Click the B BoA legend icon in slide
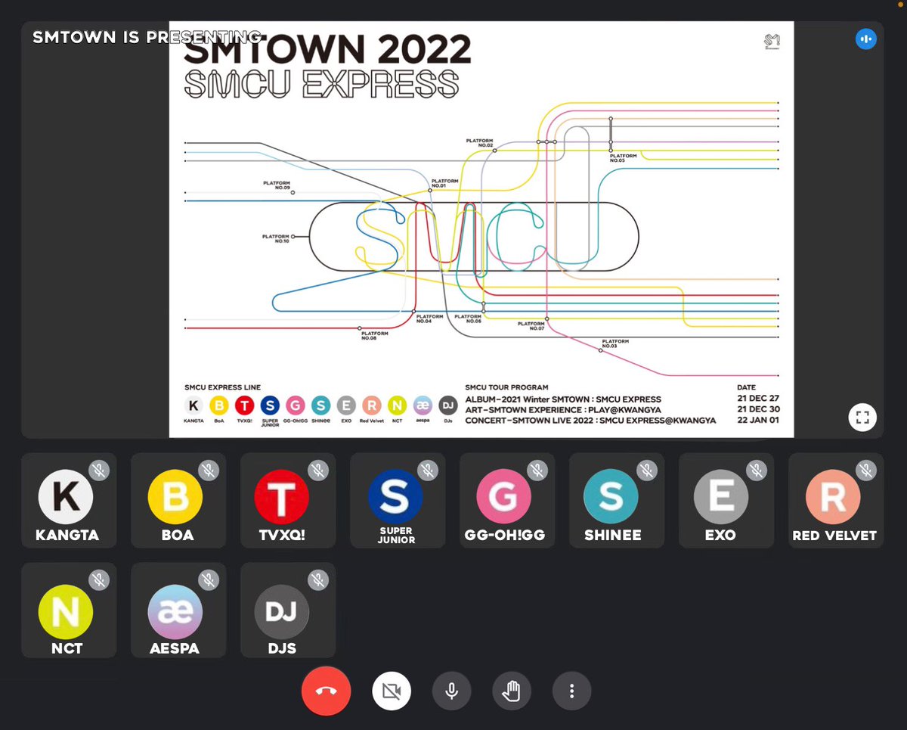Viewport: 907px width, 730px height. [x=219, y=405]
